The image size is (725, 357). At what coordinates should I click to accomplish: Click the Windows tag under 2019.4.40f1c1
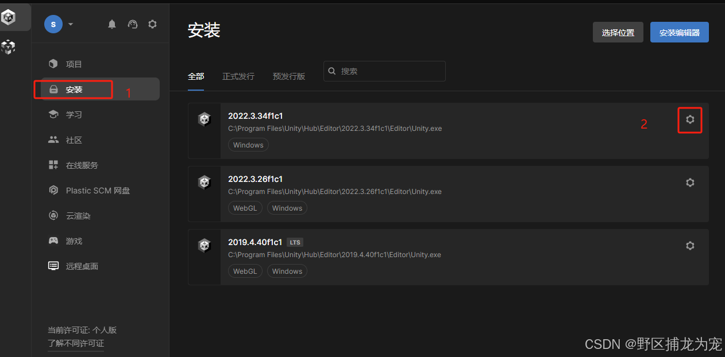pos(287,271)
